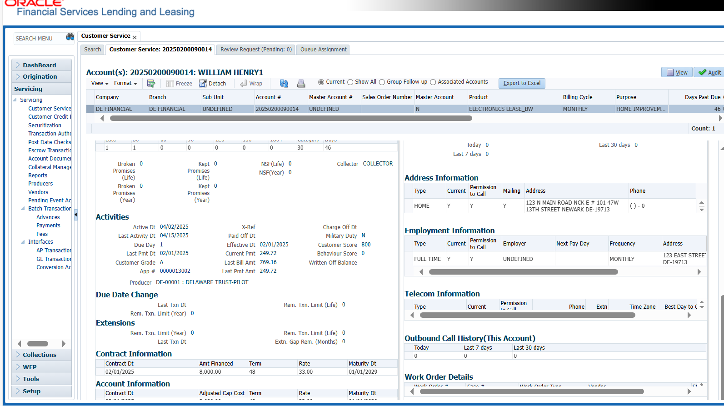Expand the Origination menu section
This screenshot has height=406, width=724.
(x=18, y=76)
